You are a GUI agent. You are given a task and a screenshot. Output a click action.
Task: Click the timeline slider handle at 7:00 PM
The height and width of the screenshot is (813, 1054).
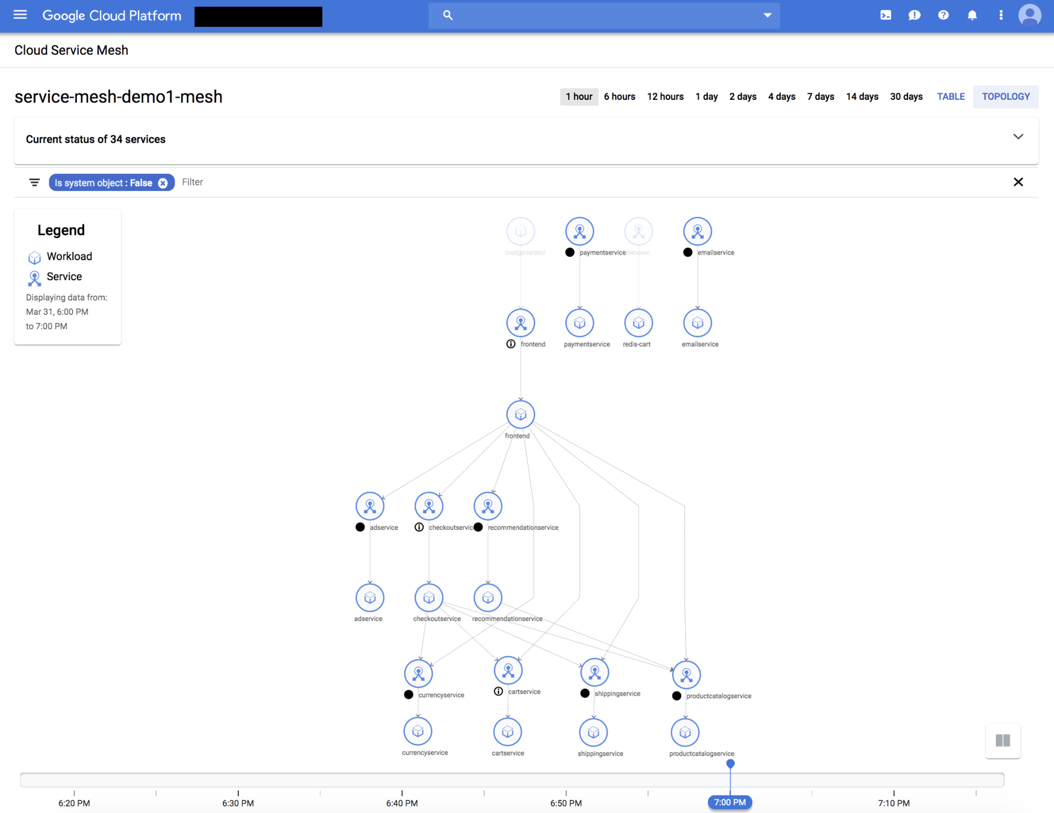[730, 764]
